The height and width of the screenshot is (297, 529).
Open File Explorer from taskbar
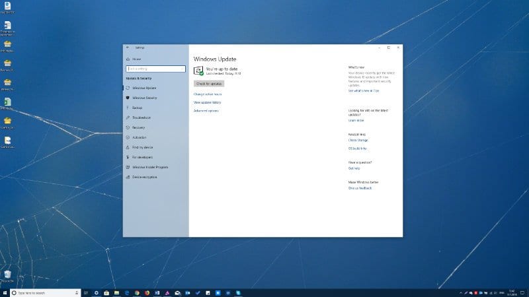point(116,293)
